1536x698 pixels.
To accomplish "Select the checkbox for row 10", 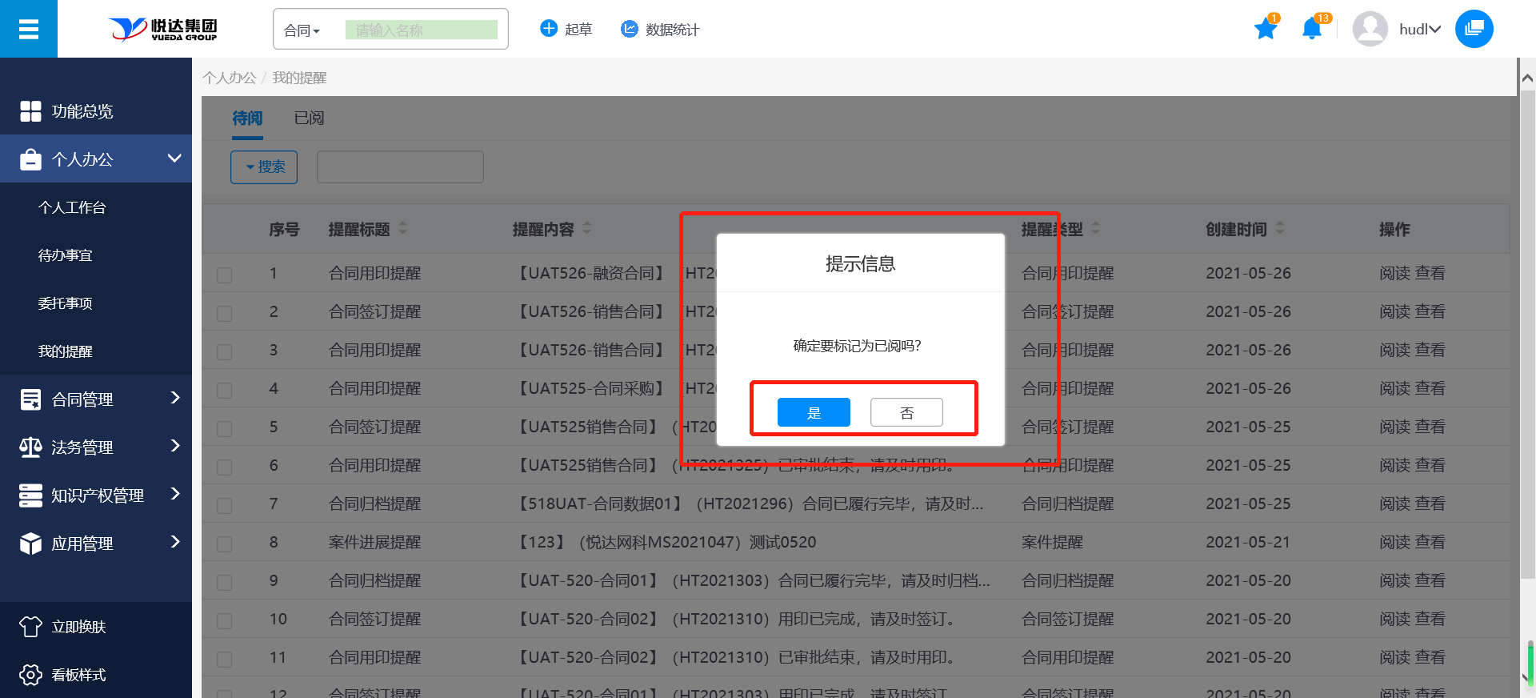I will [225, 620].
